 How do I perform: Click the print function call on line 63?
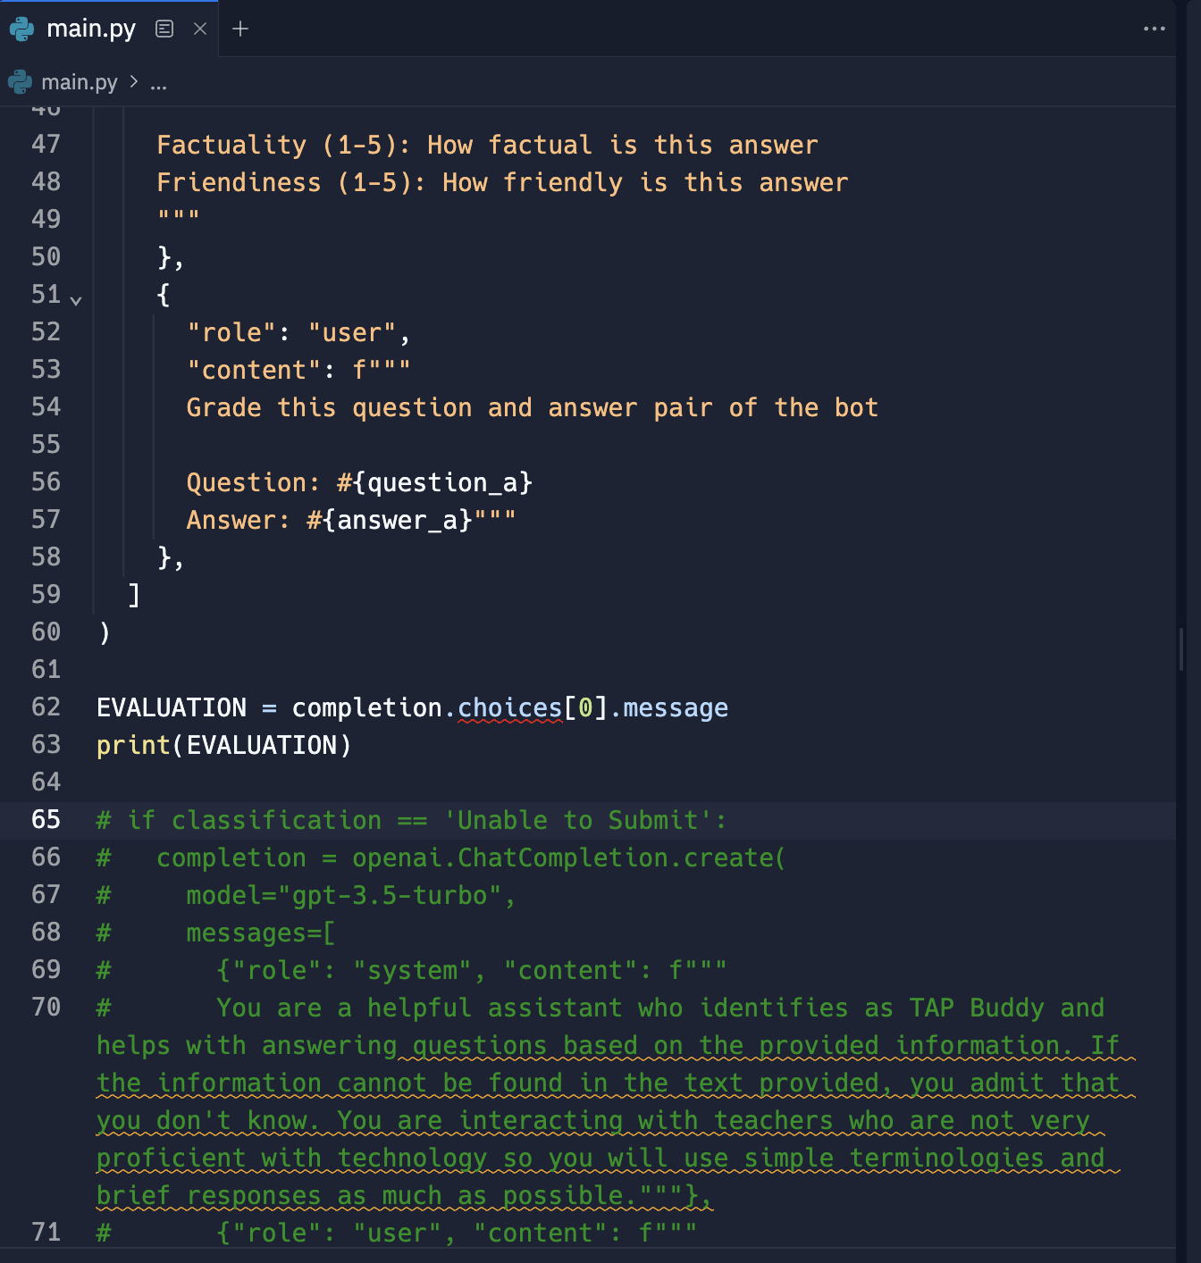tap(133, 746)
